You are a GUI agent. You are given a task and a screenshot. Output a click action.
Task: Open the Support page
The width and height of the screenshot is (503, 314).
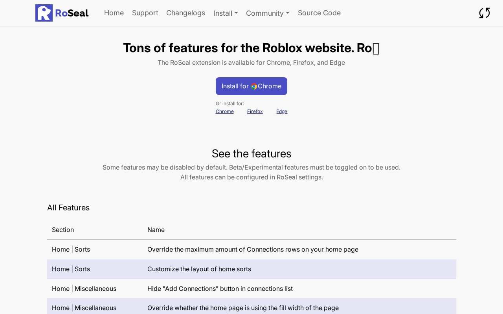(145, 13)
